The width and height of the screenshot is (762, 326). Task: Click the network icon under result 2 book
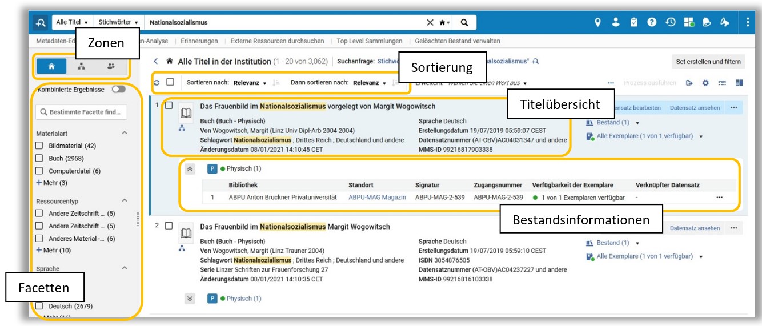pos(182,248)
